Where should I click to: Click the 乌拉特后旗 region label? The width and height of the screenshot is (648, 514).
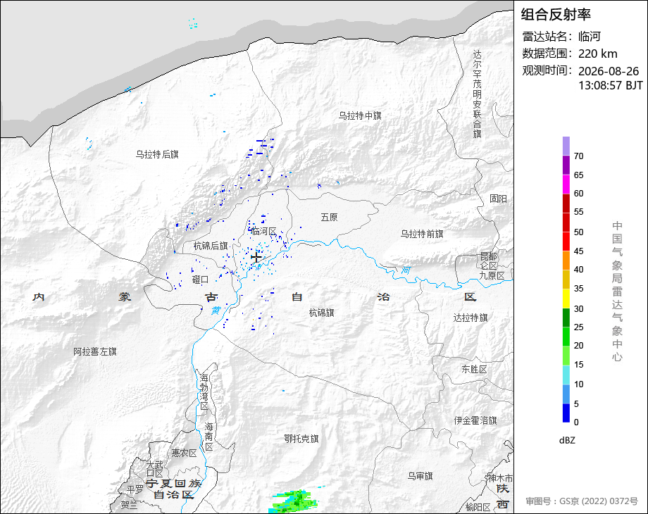pos(157,154)
